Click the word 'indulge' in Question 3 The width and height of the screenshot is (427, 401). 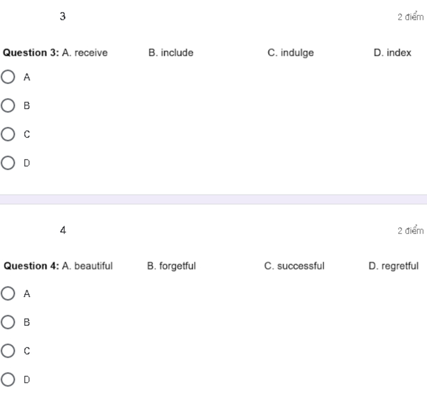click(x=297, y=53)
